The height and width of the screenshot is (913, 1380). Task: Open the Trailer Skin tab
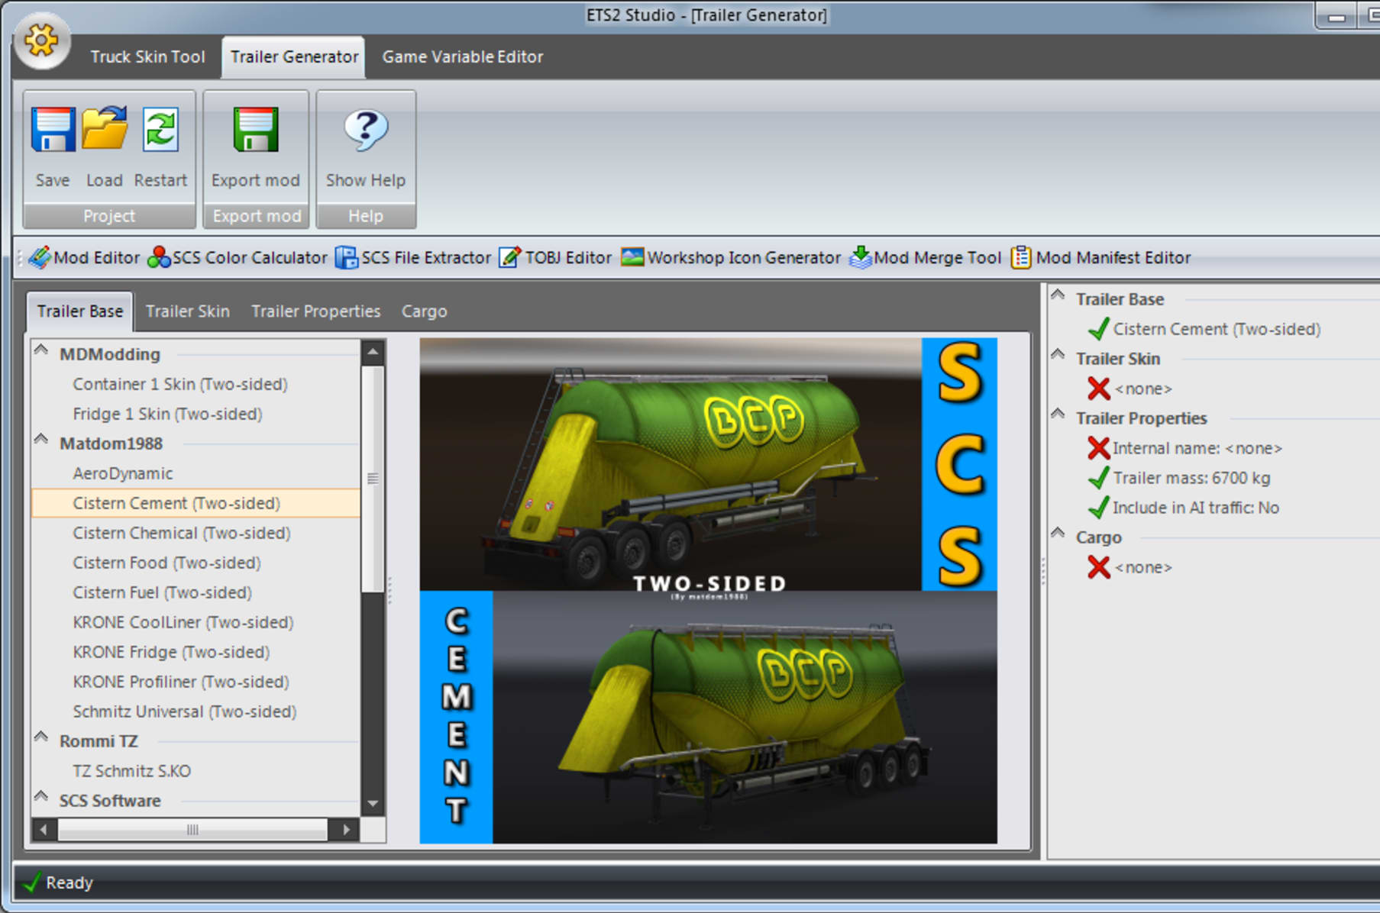click(188, 311)
